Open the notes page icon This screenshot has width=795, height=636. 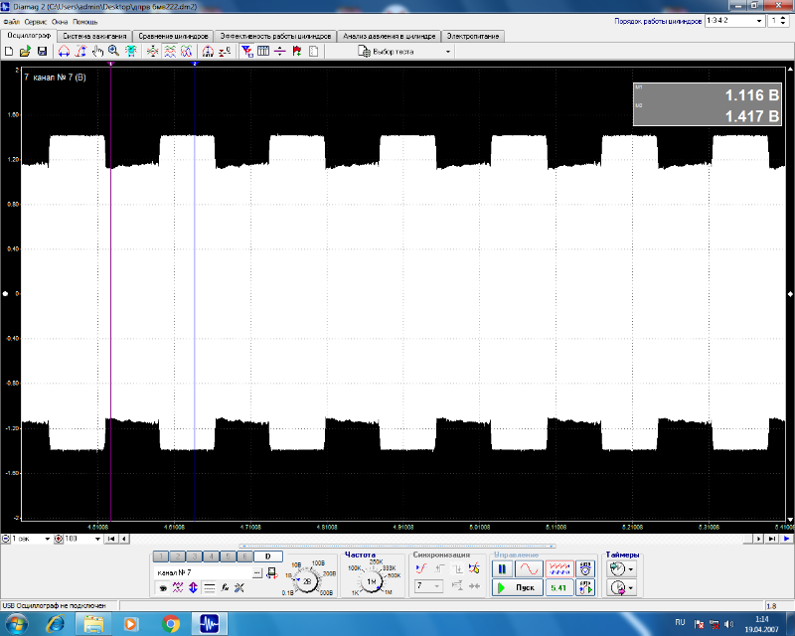314,52
